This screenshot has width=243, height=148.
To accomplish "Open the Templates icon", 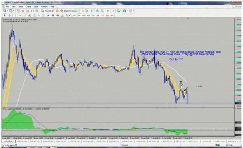I will (131, 11).
